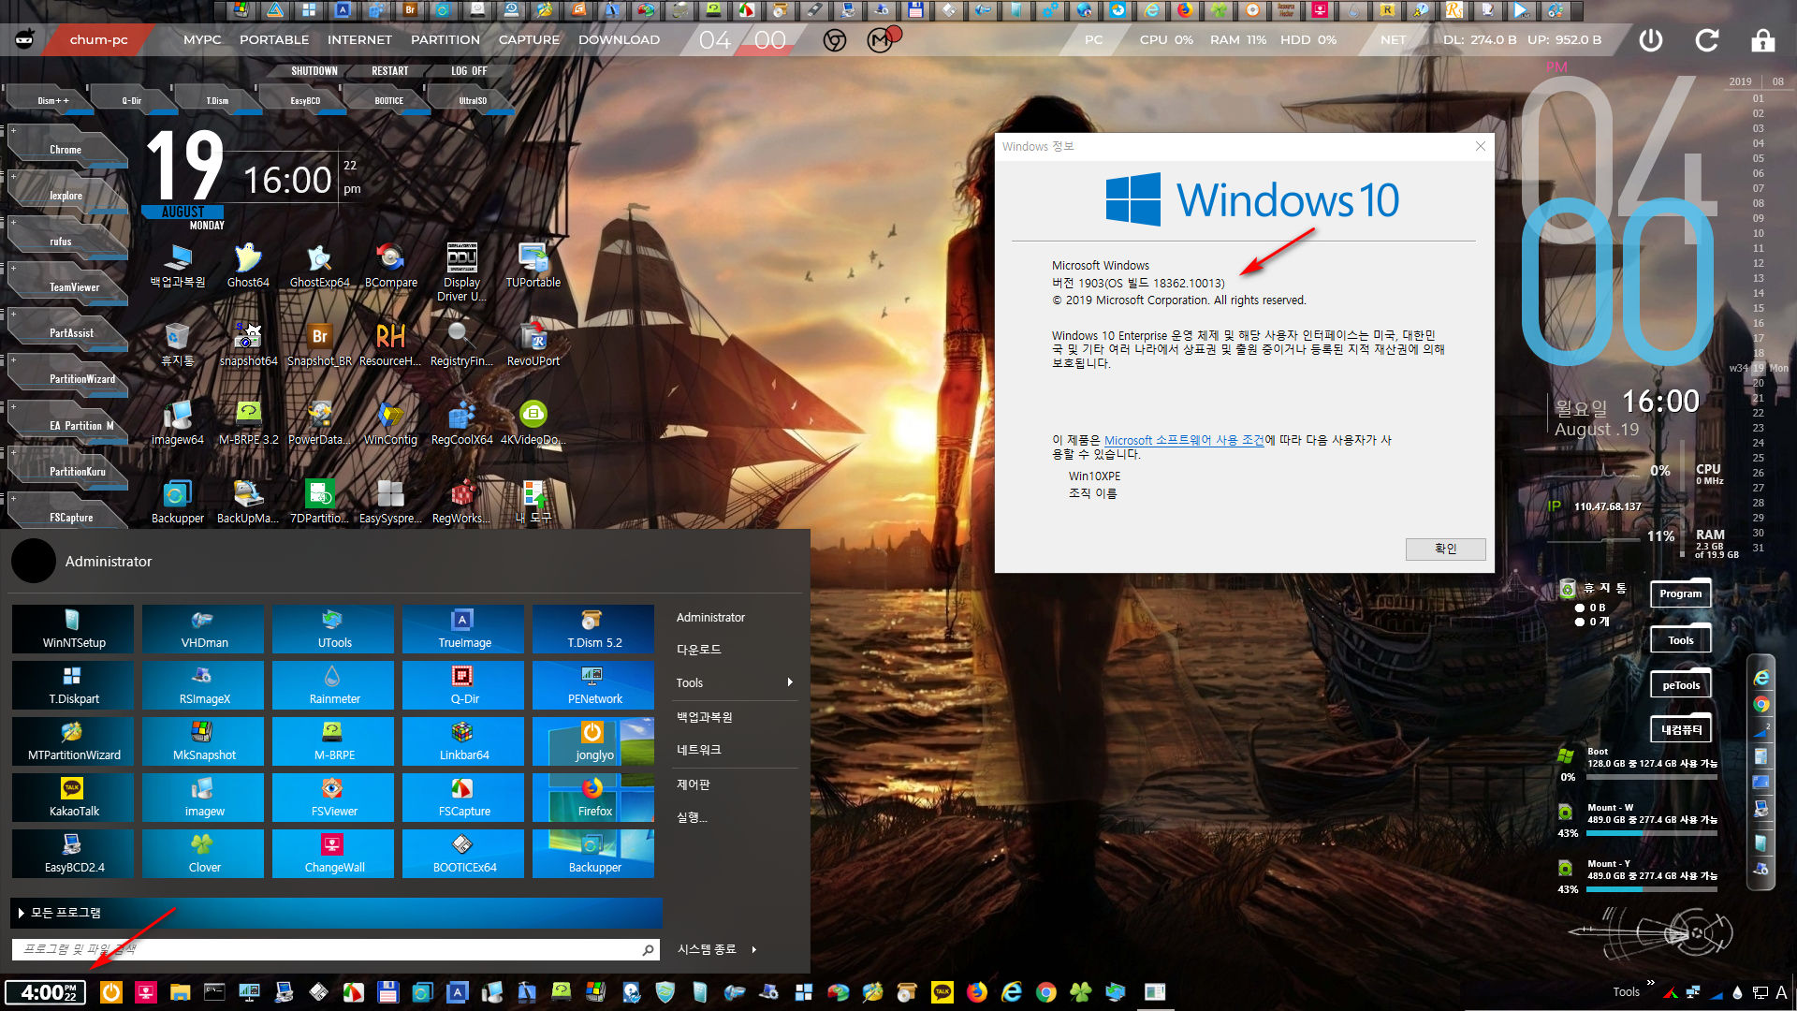
Task: Click program search field in start menu
Action: coord(335,949)
